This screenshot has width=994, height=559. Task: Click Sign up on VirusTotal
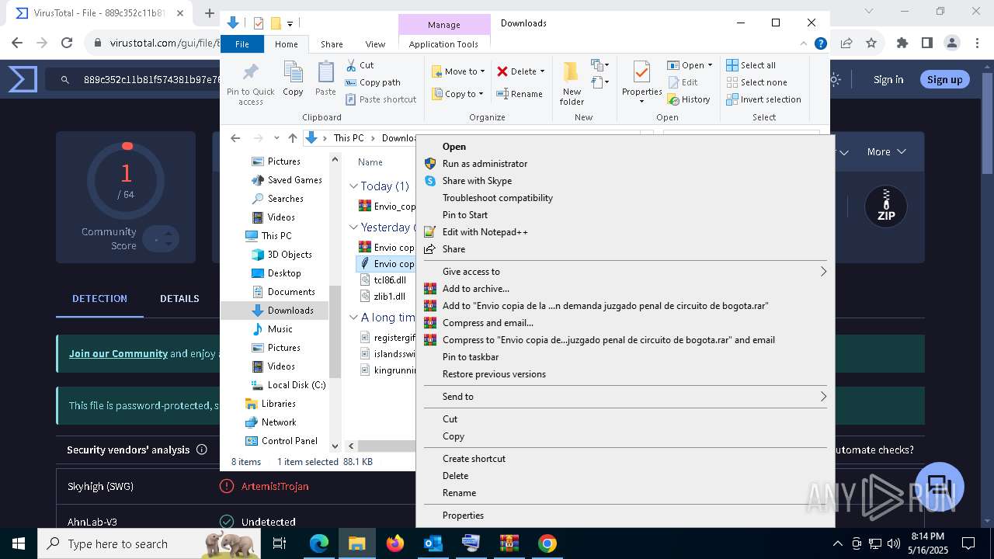[944, 79]
